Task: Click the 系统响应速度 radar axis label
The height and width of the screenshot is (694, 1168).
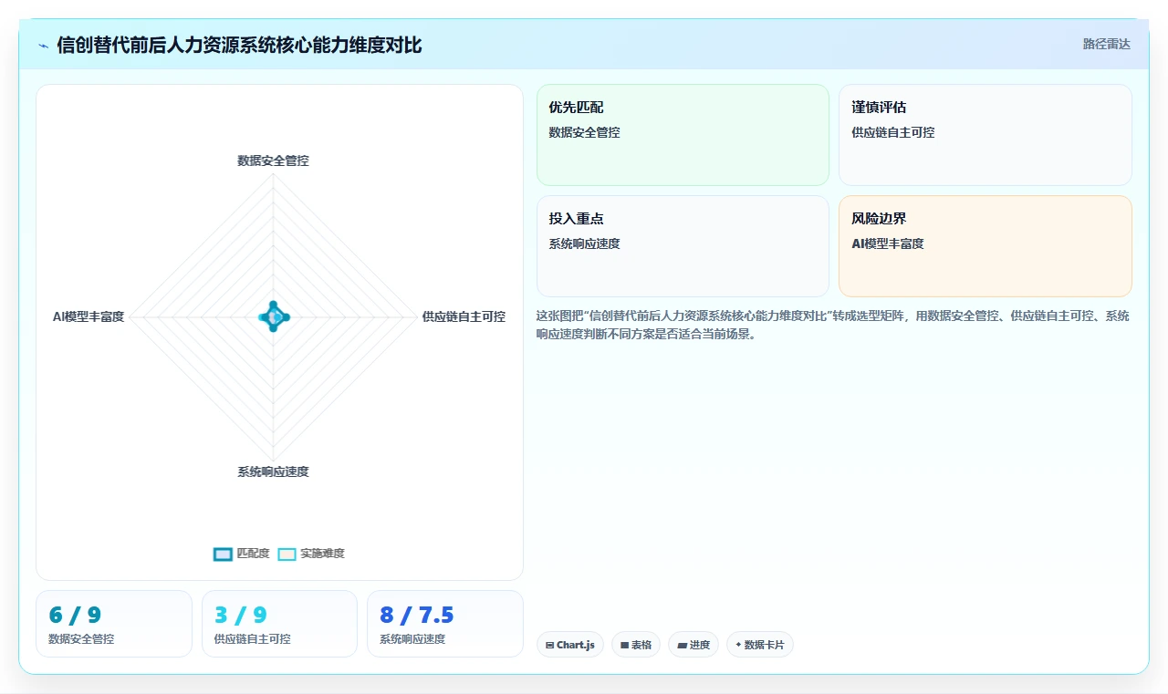Action: tap(273, 471)
